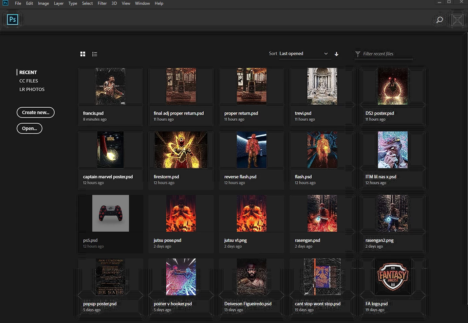This screenshot has height=323, width=468.
Task: Open firestorm.psd thumbnail
Action: 181,150
